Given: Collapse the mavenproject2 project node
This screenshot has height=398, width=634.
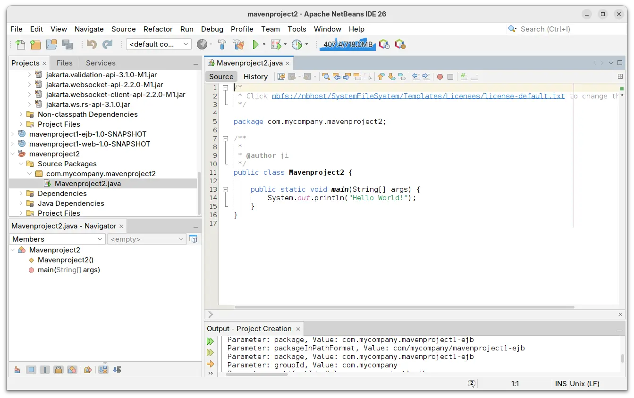Looking at the screenshot, I should coord(13,154).
